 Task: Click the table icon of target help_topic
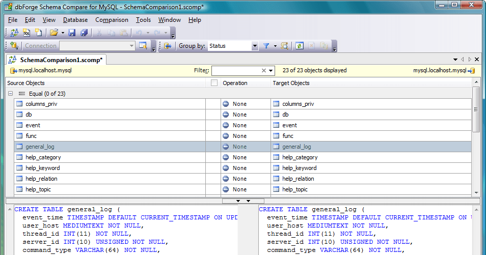coord(276,189)
